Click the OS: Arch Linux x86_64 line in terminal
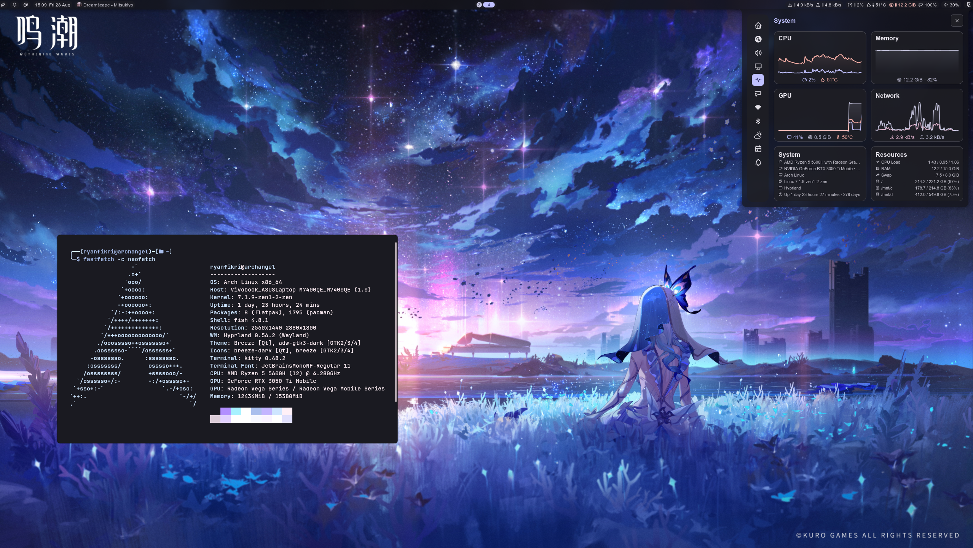973x548 pixels. (x=246, y=282)
